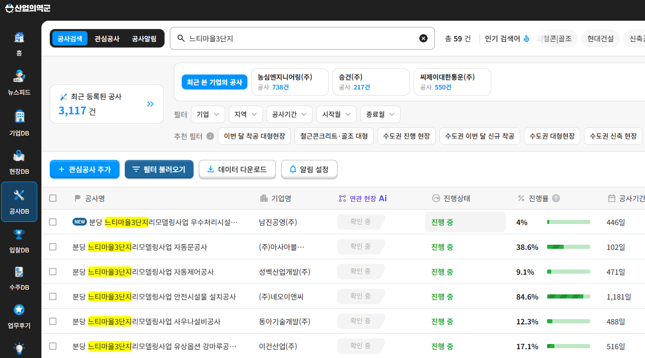Click the 기업명 column header building icon
This screenshot has height=358, width=645.
click(x=264, y=198)
